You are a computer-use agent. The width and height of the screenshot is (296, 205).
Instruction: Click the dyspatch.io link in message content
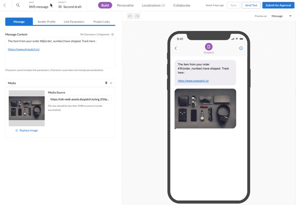click(24, 49)
